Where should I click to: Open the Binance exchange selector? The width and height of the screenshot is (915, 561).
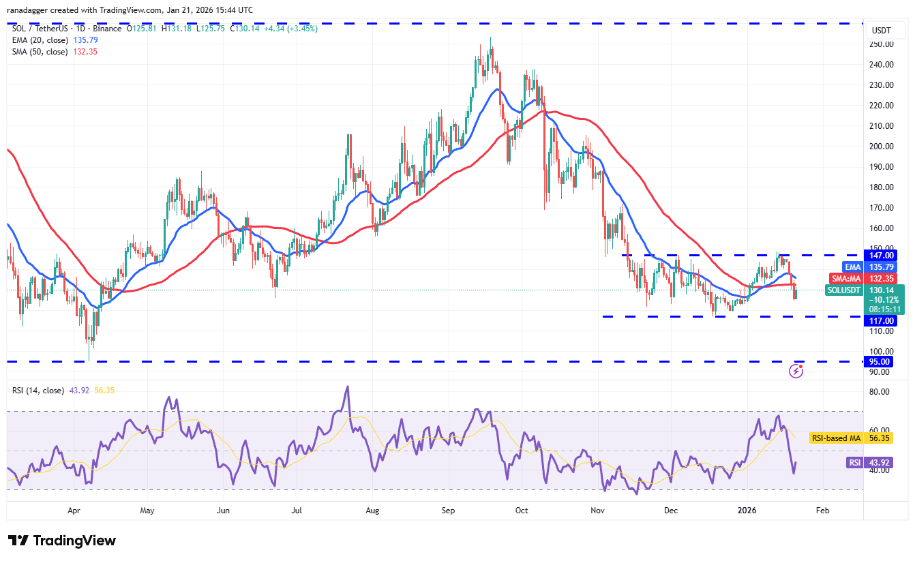[106, 29]
